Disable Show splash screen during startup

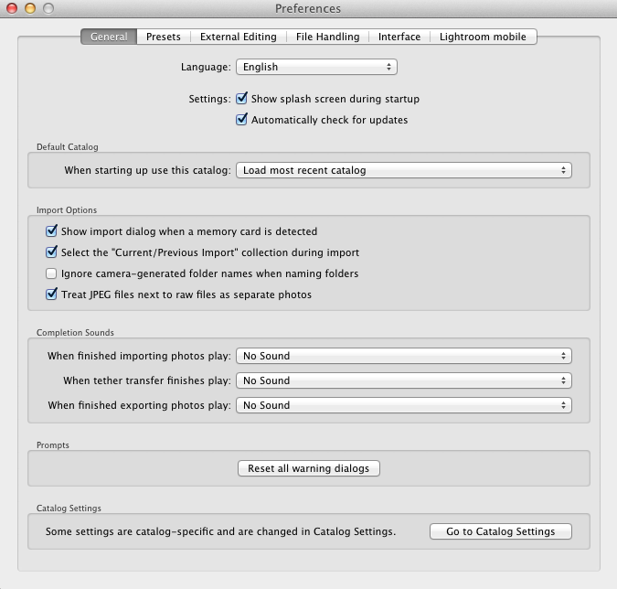point(242,99)
